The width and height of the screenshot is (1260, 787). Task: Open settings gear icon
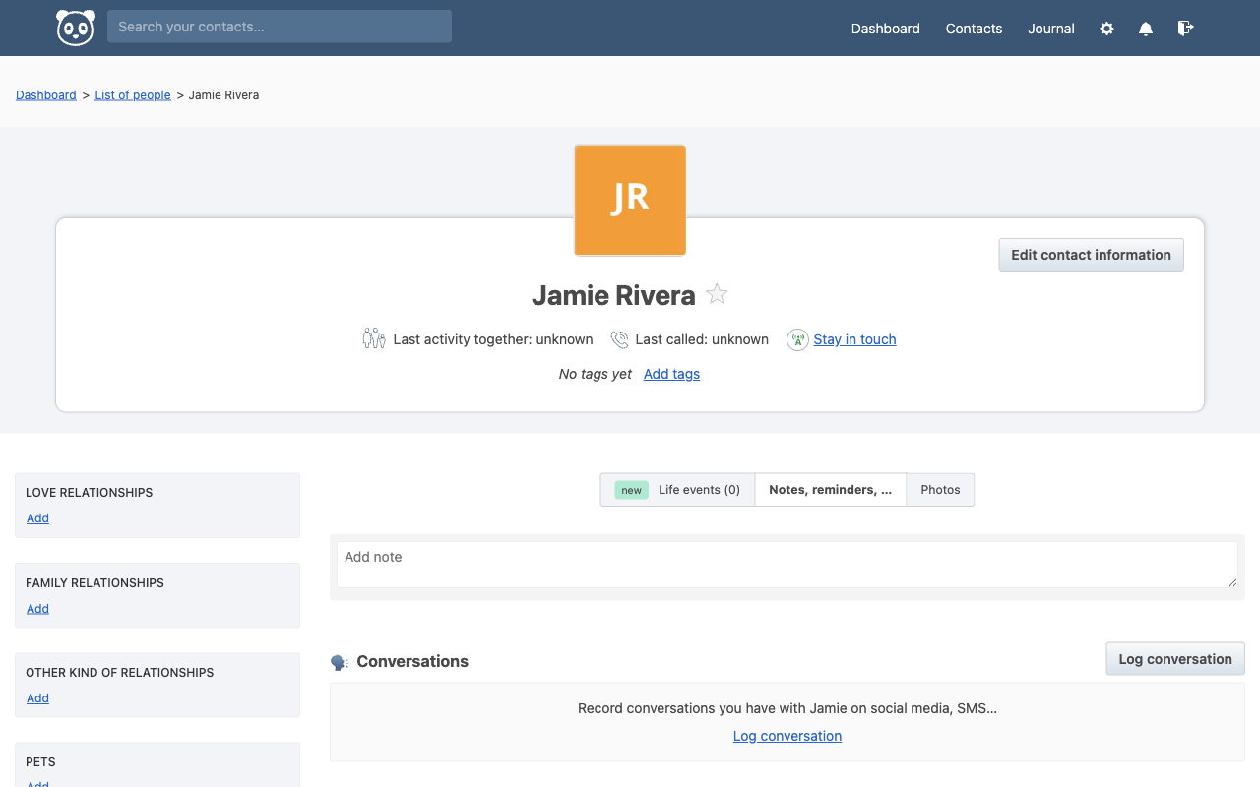[x=1106, y=29]
